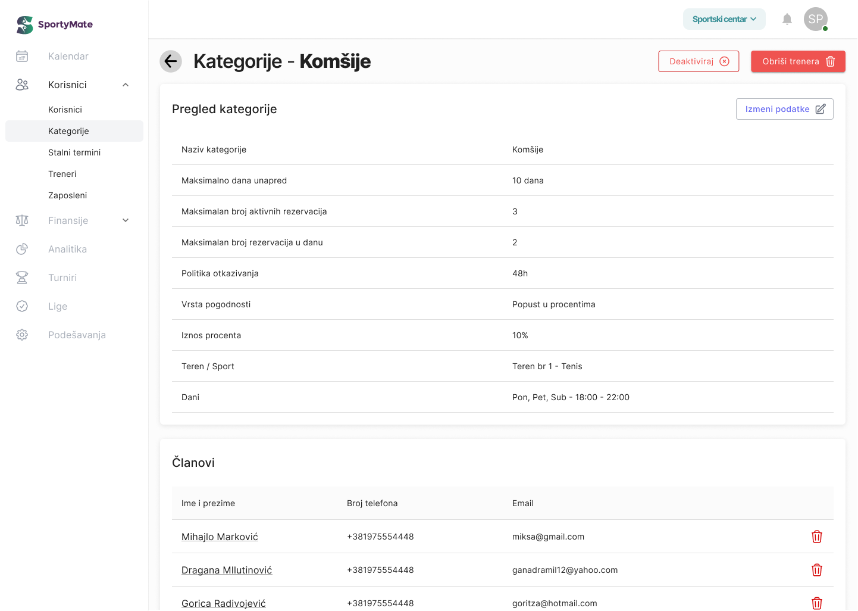Open notifications bell
The height and width of the screenshot is (611, 858).
pos(787,19)
